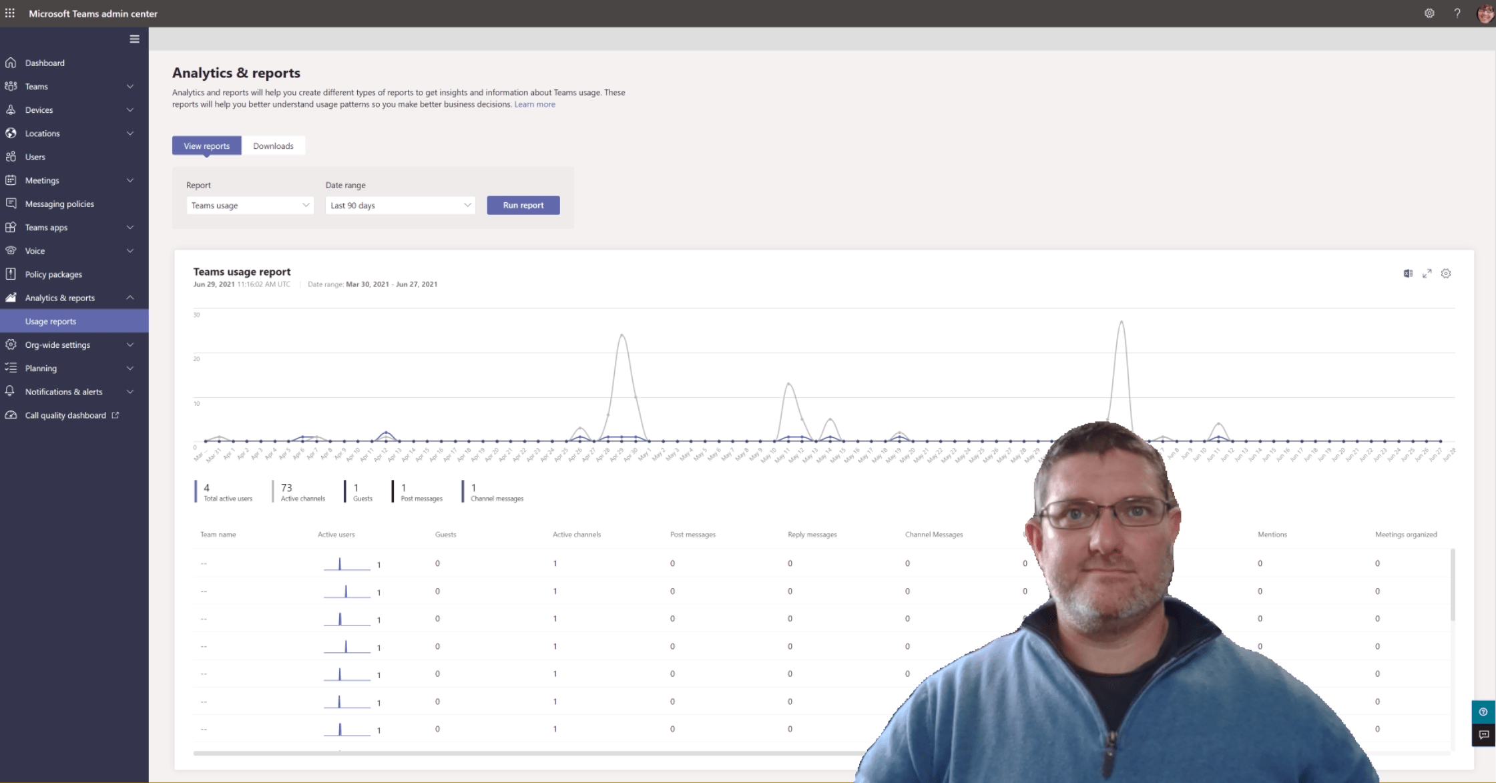This screenshot has height=783, width=1496.
Task: Open the user profile avatar
Action: click(1485, 13)
